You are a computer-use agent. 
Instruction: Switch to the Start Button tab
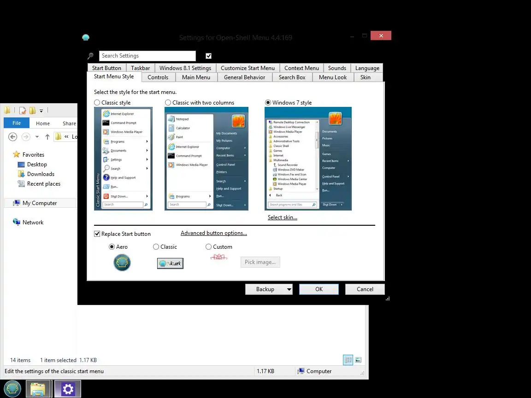(106, 68)
